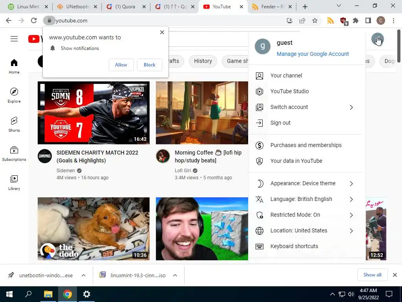The width and height of the screenshot is (402, 302).
Task: Open Morning Coffee lofi video thumbnail
Action: click(202, 113)
